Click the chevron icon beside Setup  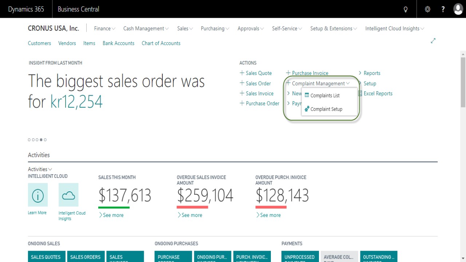click(x=360, y=83)
